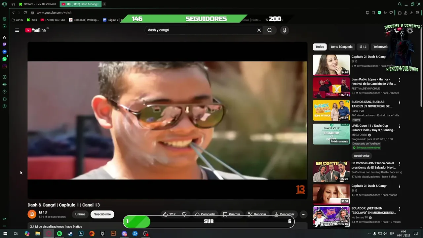Open the Kick bookmark

(32, 20)
